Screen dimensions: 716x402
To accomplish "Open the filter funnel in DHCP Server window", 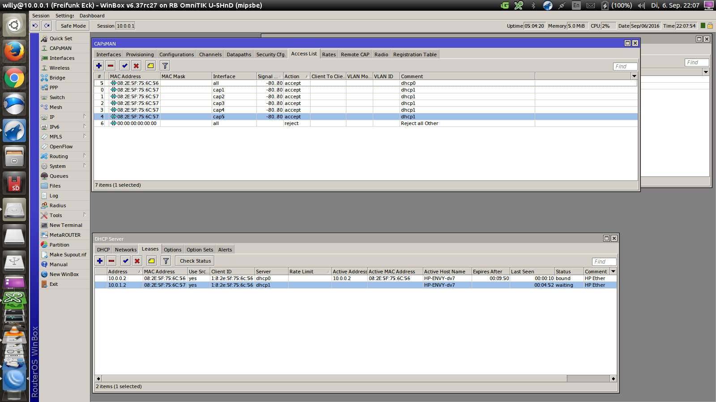I will (166, 261).
